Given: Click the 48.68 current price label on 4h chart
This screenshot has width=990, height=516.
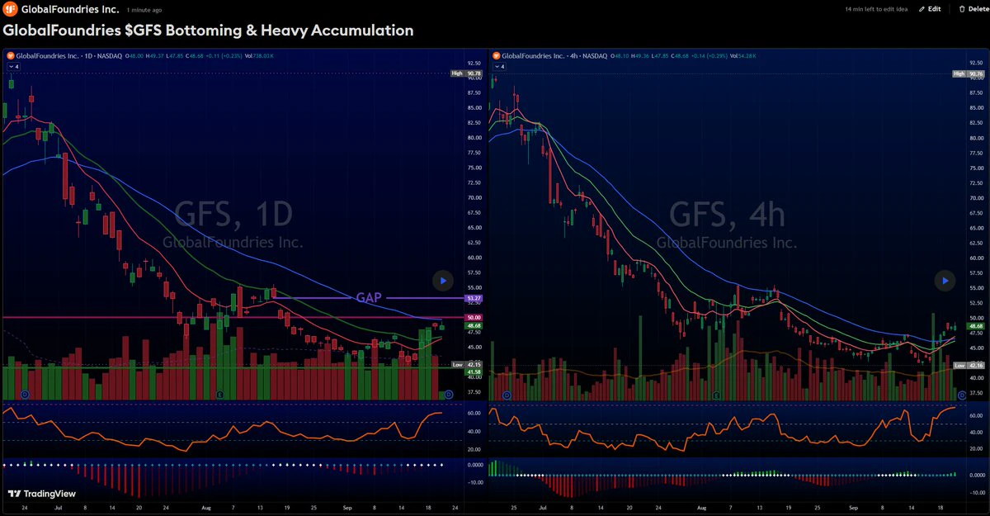Looking at the screenshot, I should (x=976, y=326).
